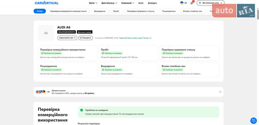Click the Ukraine flag language icon
This screenshot has width=259, height=125.
(x=182, y=3)
